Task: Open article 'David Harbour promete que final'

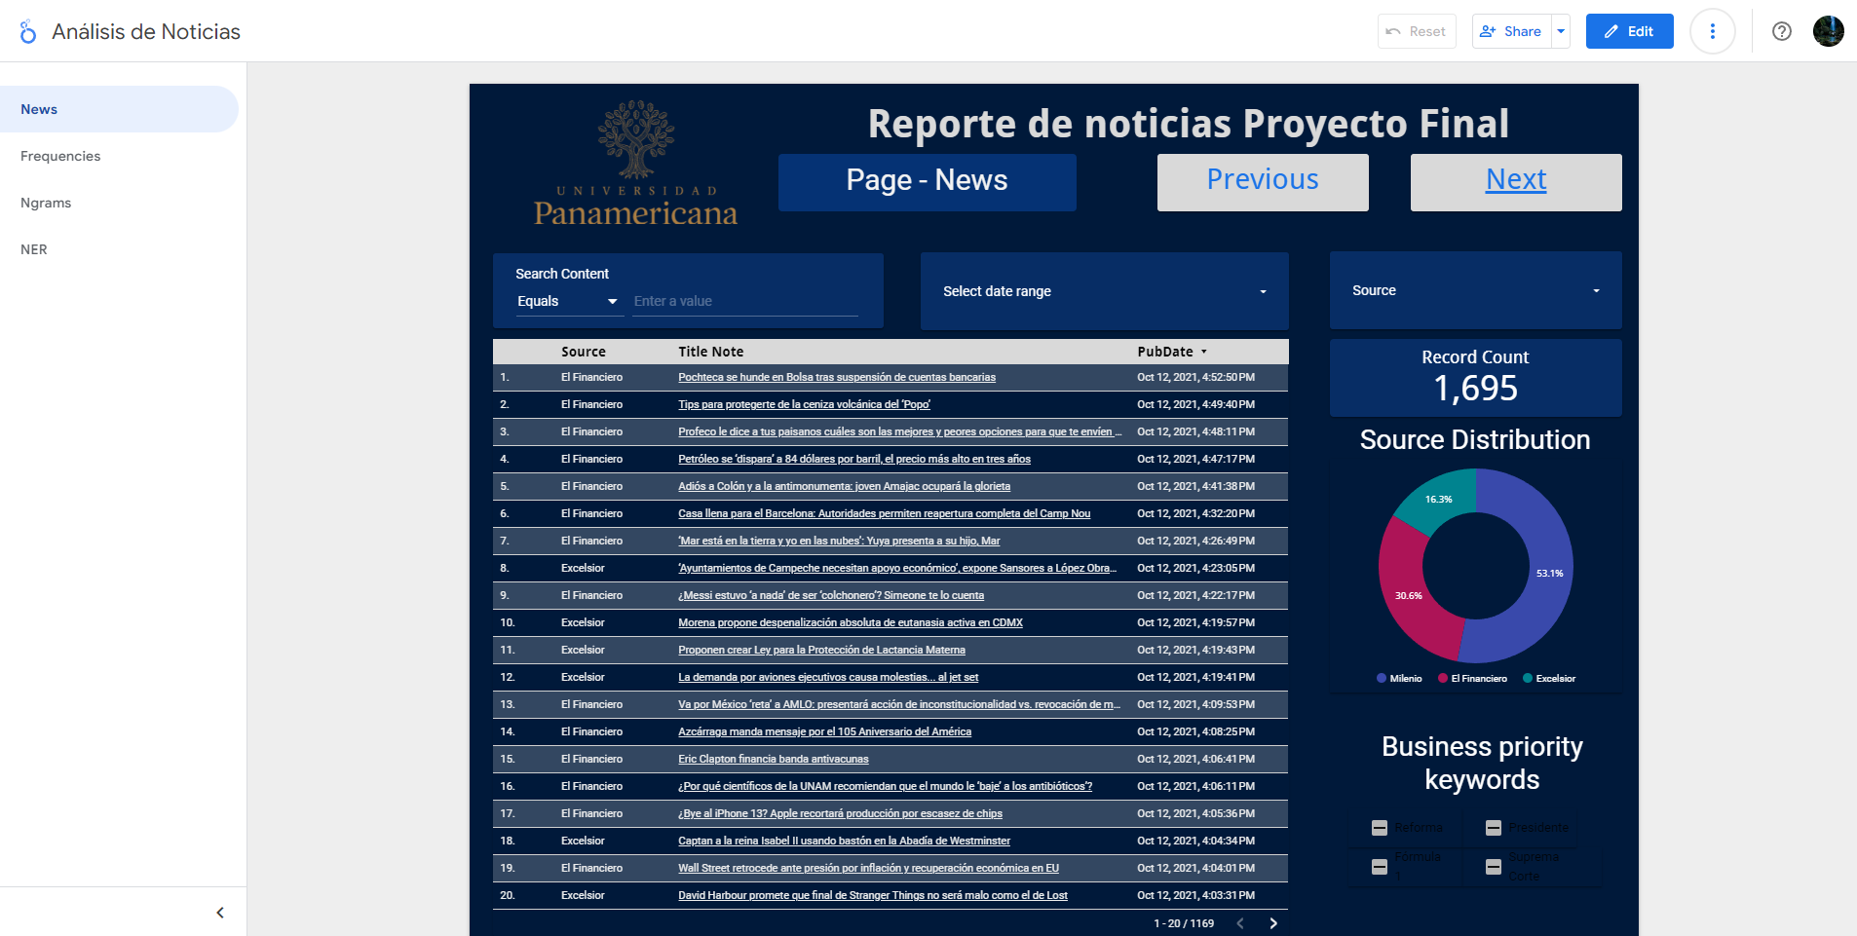Action: coord(873,895)
